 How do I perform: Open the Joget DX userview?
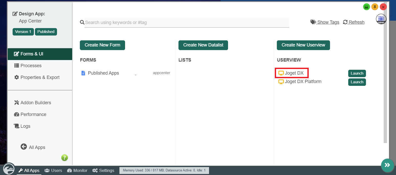coord(294,73)
